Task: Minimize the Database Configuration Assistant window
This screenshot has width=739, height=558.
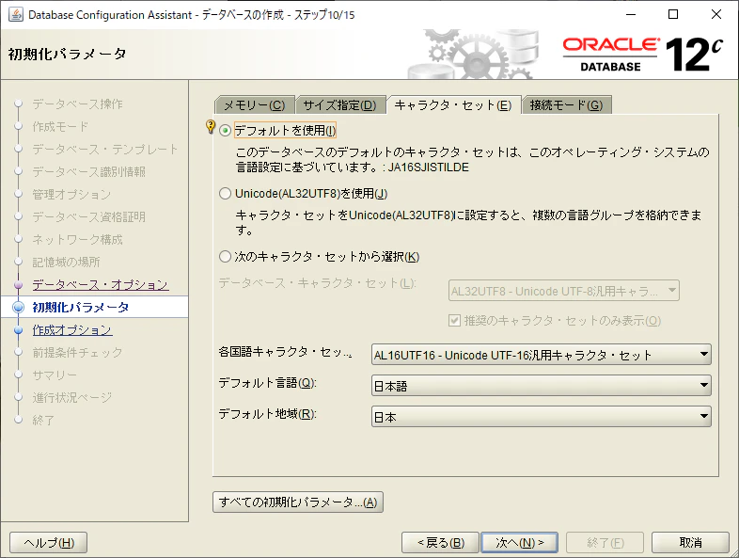Action: 631,14
